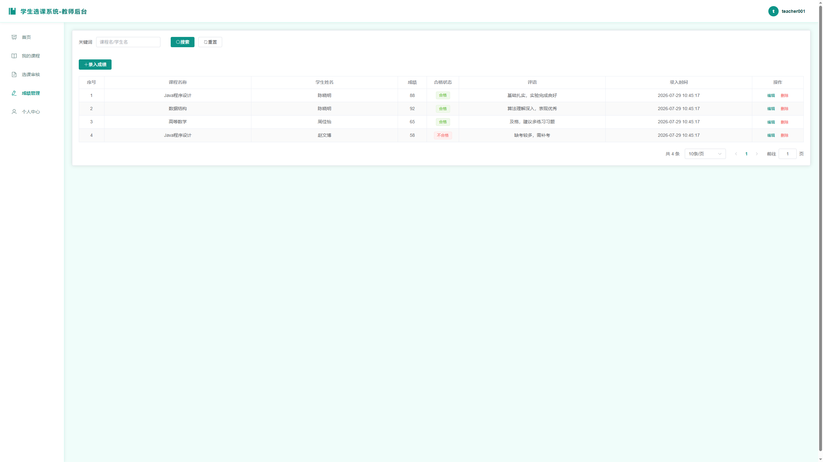Select page 1 in pagination
The image size is (823, 462).
[746, 154]
